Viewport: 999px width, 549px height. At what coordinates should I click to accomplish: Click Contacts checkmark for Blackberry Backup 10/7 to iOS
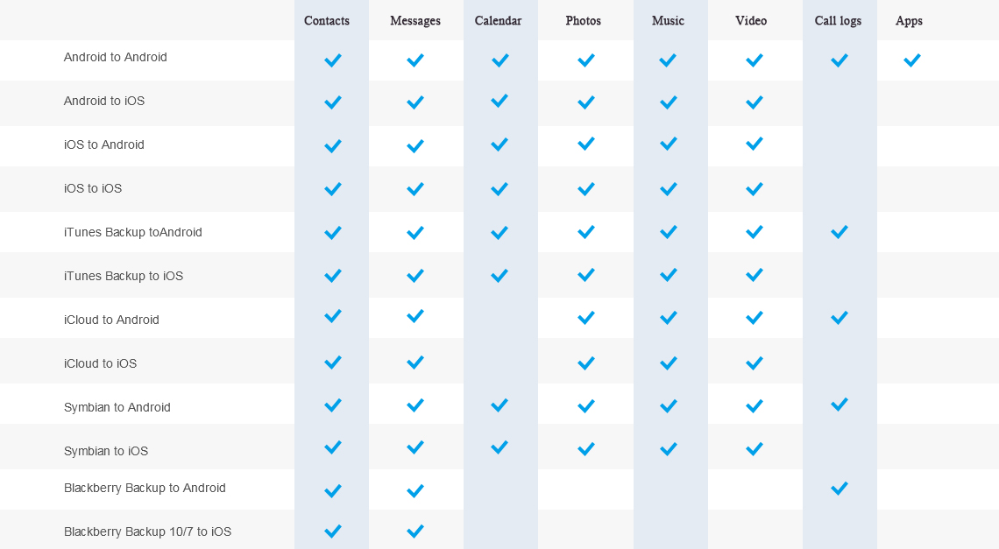pyautogui.click(x=333, y=531)
